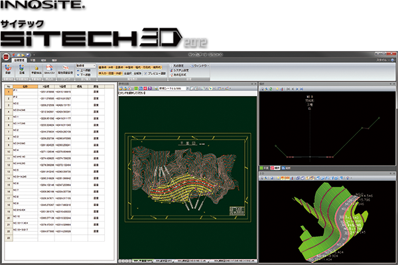Click the 全選択 button
The width and height of the screenshot is (398, 265).
click(x=129, y=72)
